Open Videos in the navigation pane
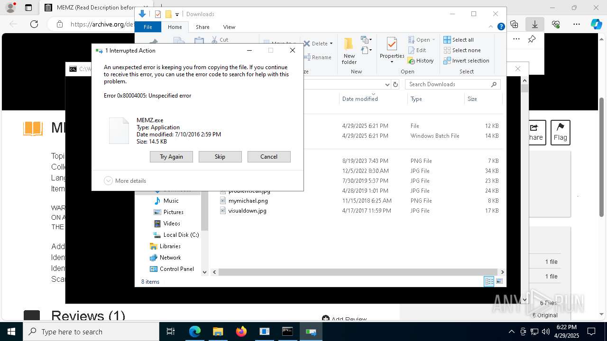Viewport: 607px width, 341px height. 171,224
